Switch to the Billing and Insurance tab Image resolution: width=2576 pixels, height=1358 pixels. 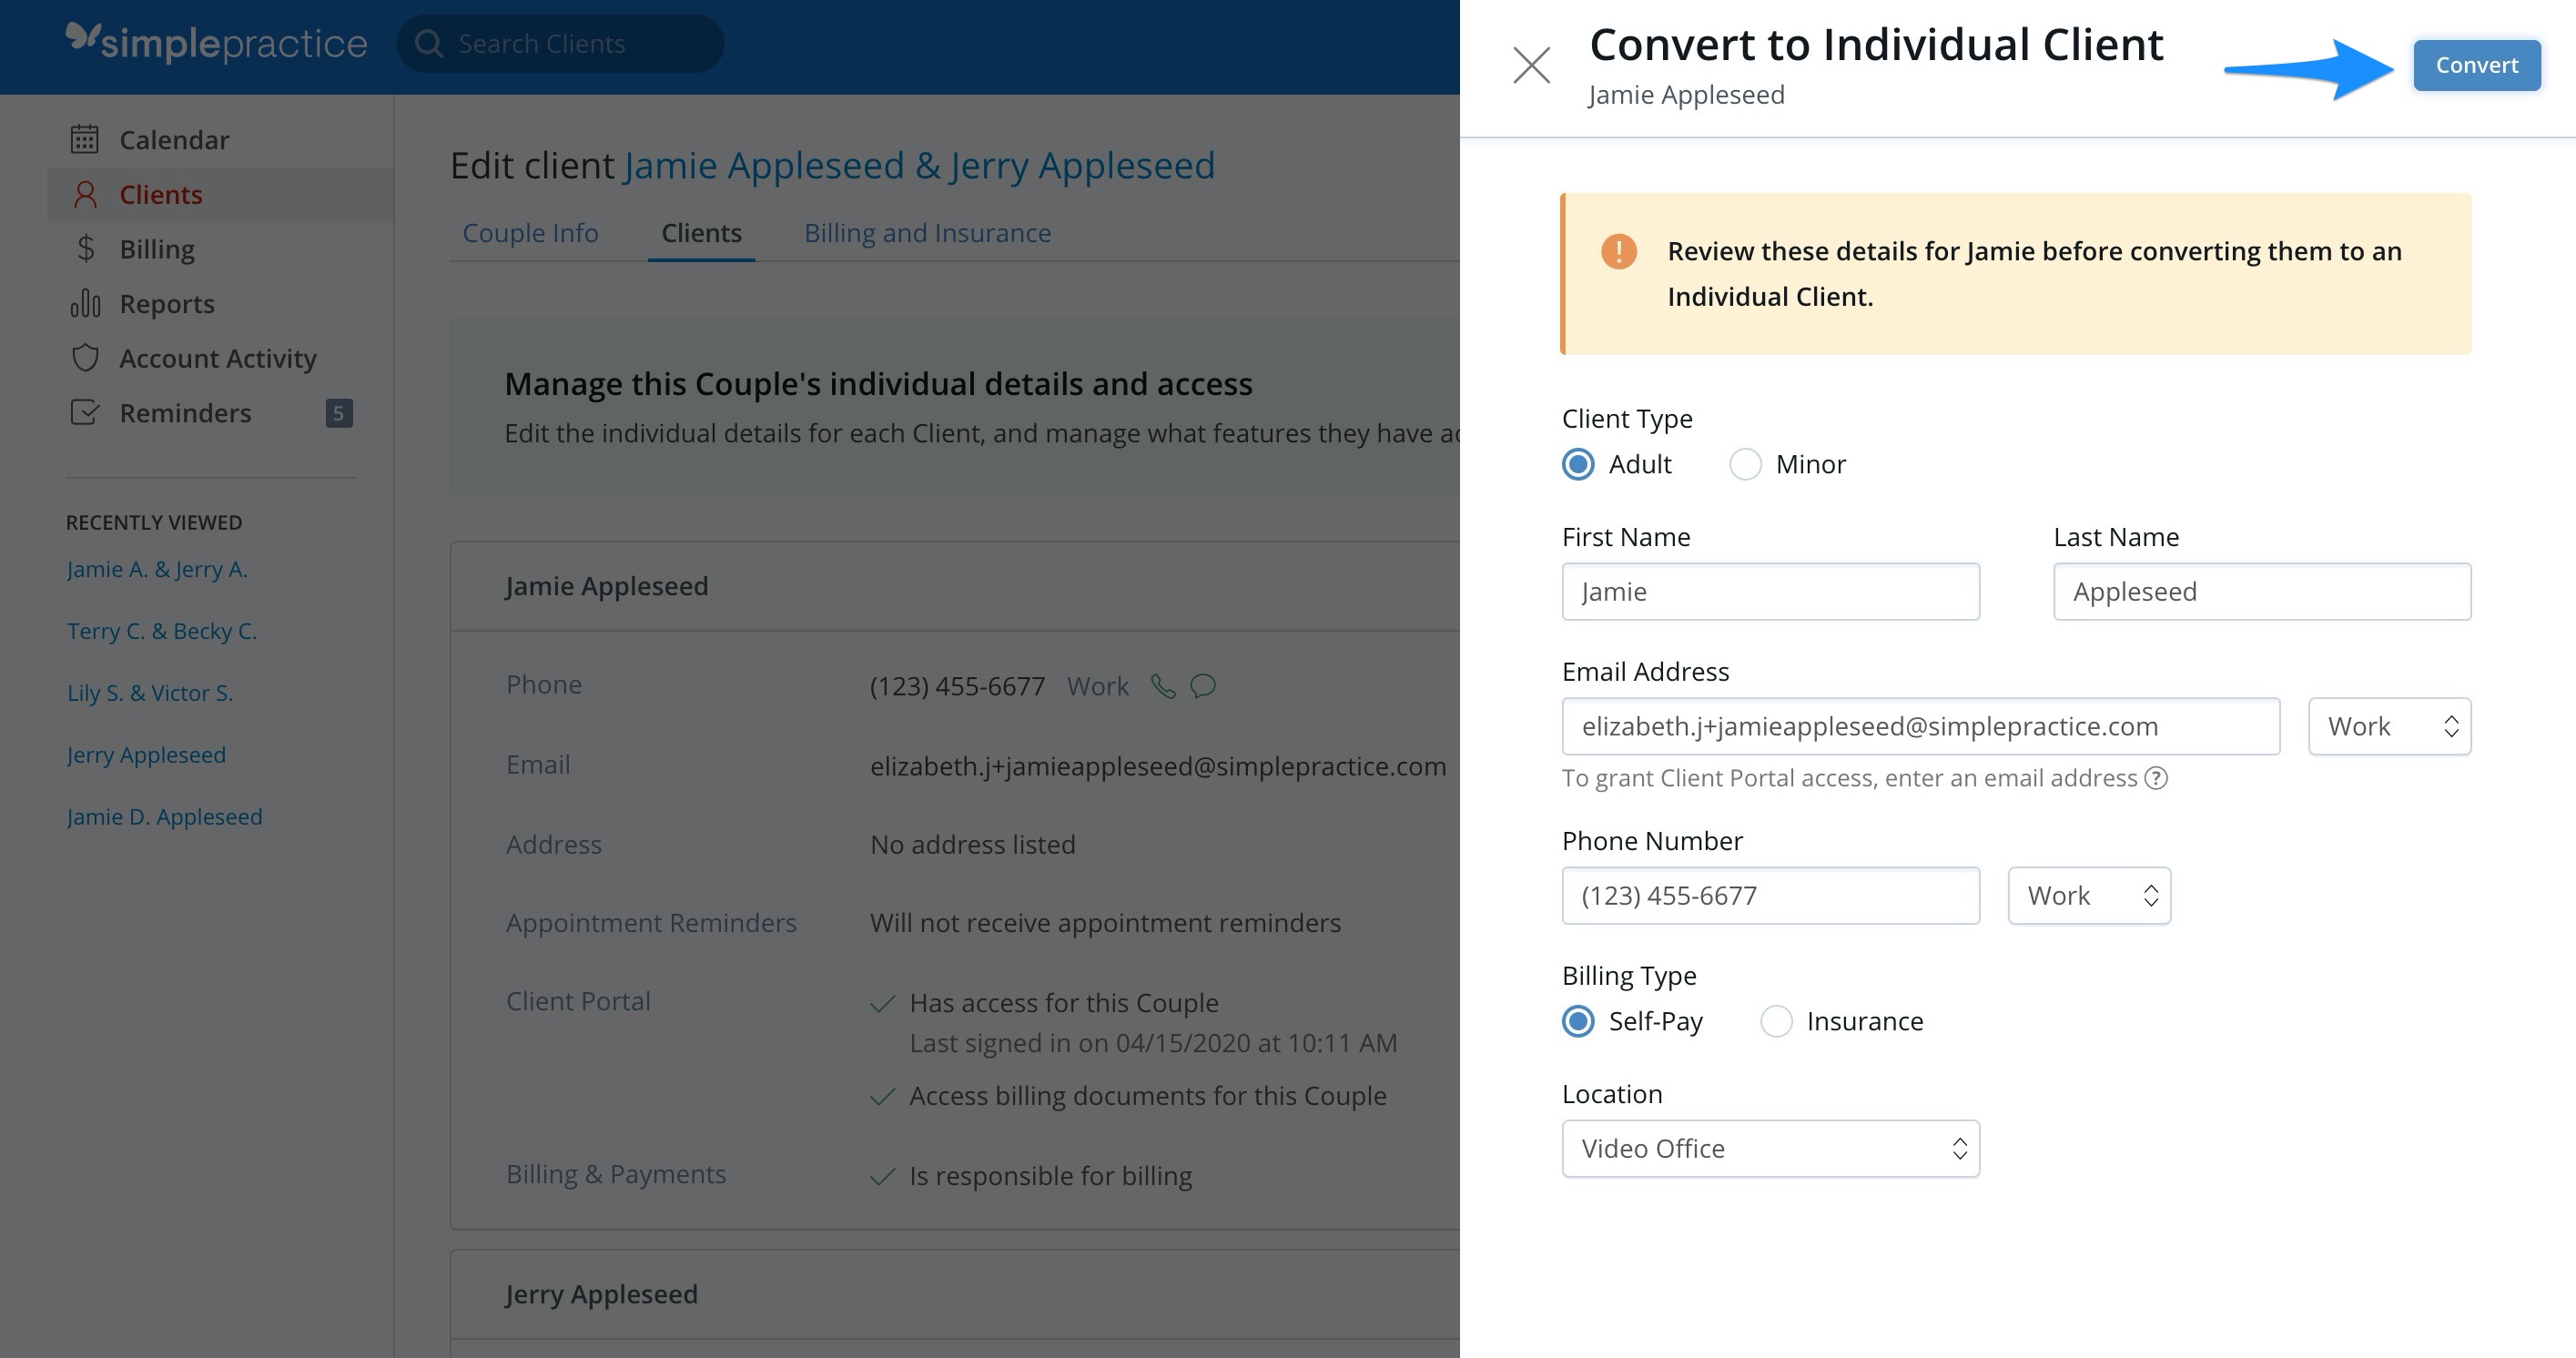tap(927, 232)
